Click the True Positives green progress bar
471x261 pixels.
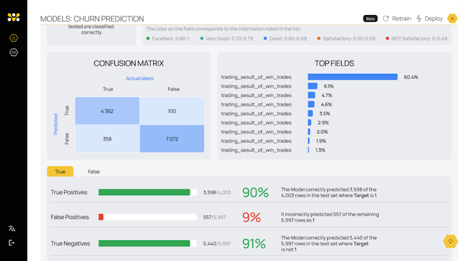[x=144, y=192]
